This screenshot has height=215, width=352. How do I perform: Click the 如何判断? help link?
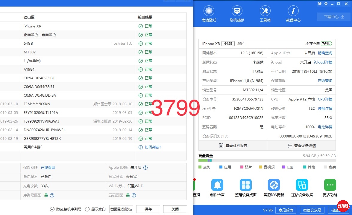point(150,147)
